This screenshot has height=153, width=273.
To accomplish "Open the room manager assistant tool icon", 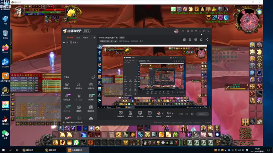I will 79,86.
